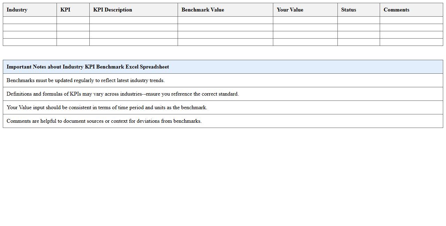This screenshot has width=446, height=226.
Task: Click the Comments column header
Action: tap(396, 10)
